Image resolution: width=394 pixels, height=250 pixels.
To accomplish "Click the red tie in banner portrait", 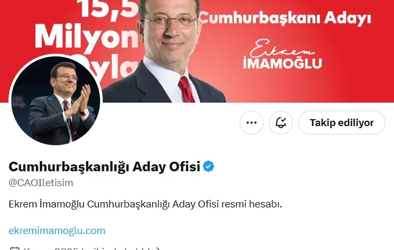I will [x=187, y=89].
